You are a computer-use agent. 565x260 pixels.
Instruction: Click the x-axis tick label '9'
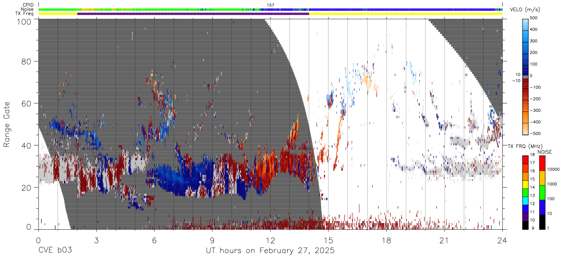pos(212,240)
